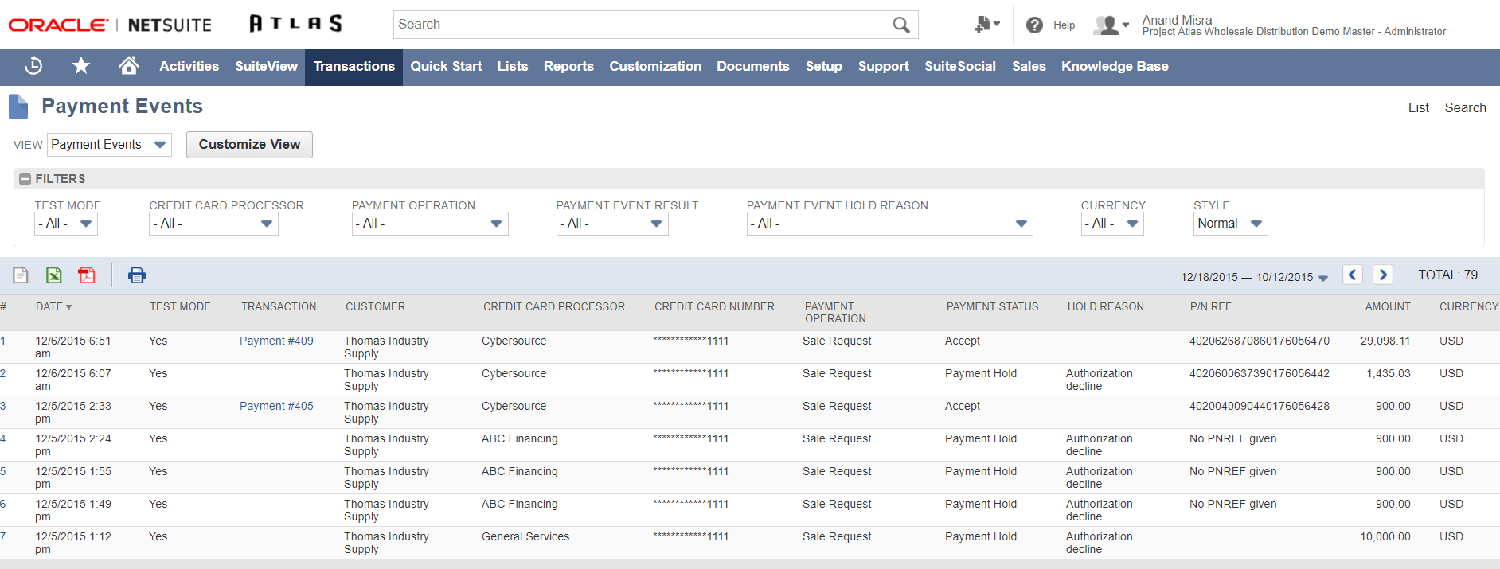The height and width of the screenshot is (569, 1500).
Task: Sort by the Customer column header
Action: [375, 307]
